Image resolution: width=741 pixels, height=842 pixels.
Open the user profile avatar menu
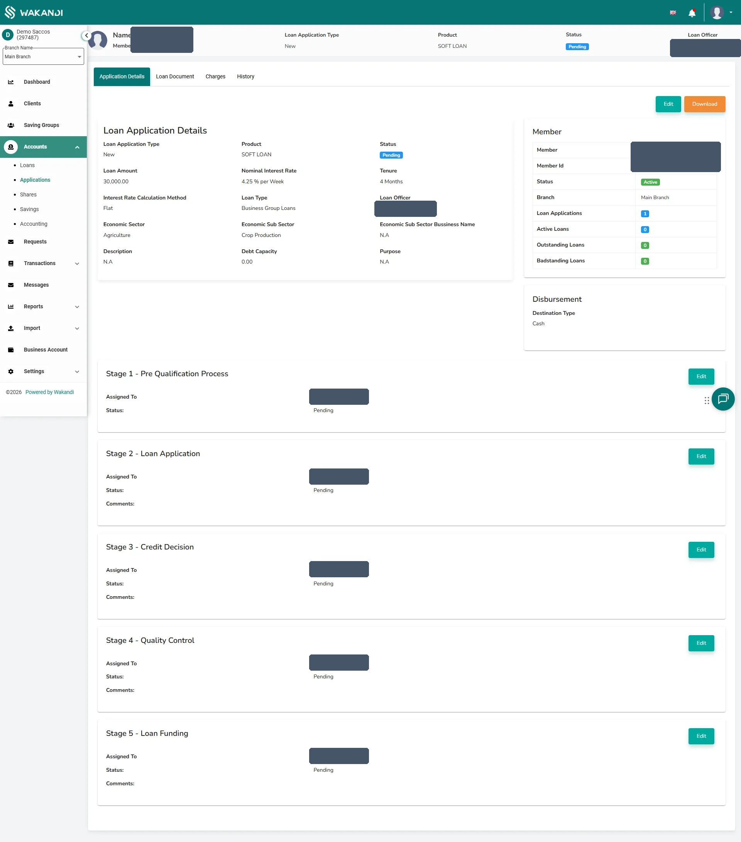point(717,12)
